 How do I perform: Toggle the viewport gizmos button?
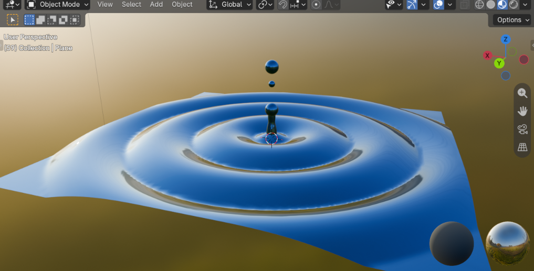coord(412,4)
